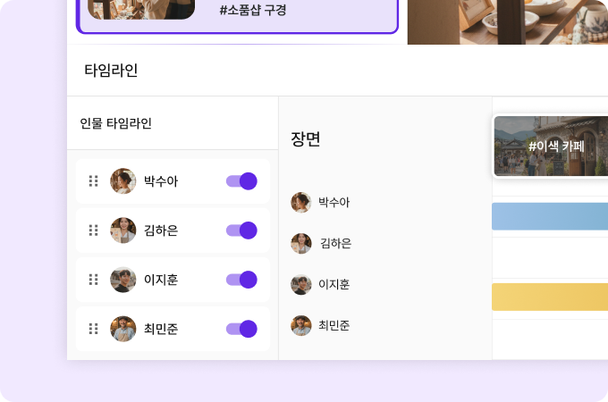
Task: Click 박수아 avatar in character timeline list
Action: pos(122,181)
